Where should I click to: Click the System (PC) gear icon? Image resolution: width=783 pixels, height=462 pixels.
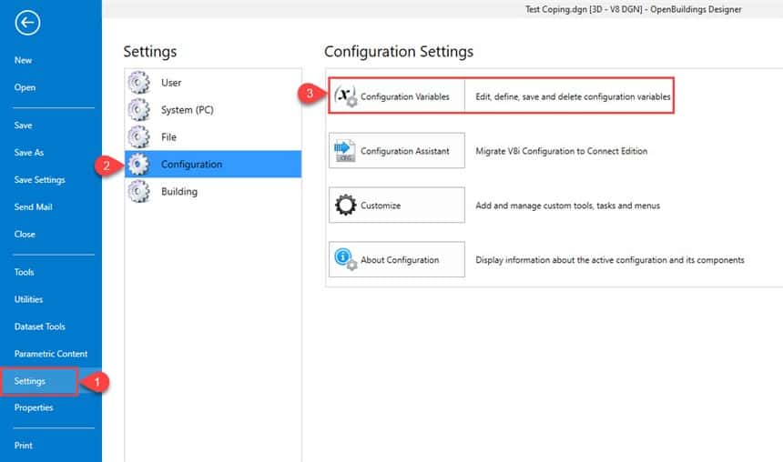click(138, 110)
